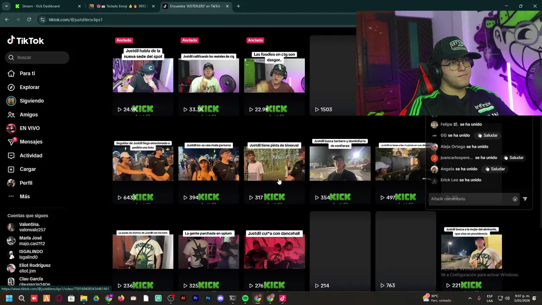Open File Explorer from the taskbar

(x=84, y=298)
